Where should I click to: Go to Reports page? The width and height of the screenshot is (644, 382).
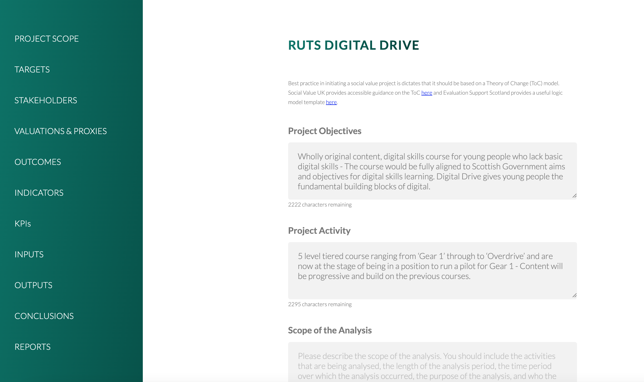point(33,347)
